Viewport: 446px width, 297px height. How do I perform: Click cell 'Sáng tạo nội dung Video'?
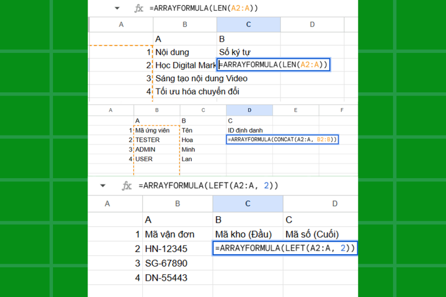click(201, 78)
